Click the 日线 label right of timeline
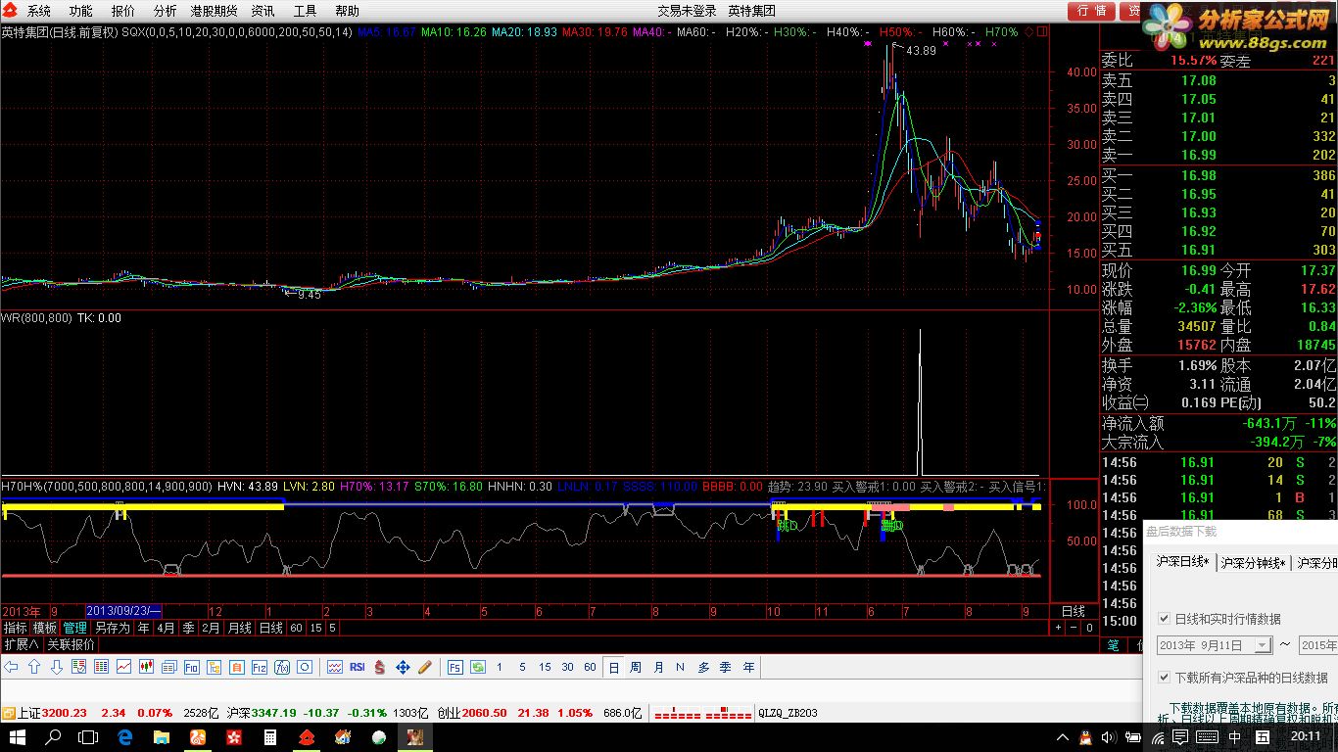Screen dimensions: 1338x752 tap(1074, 611)
